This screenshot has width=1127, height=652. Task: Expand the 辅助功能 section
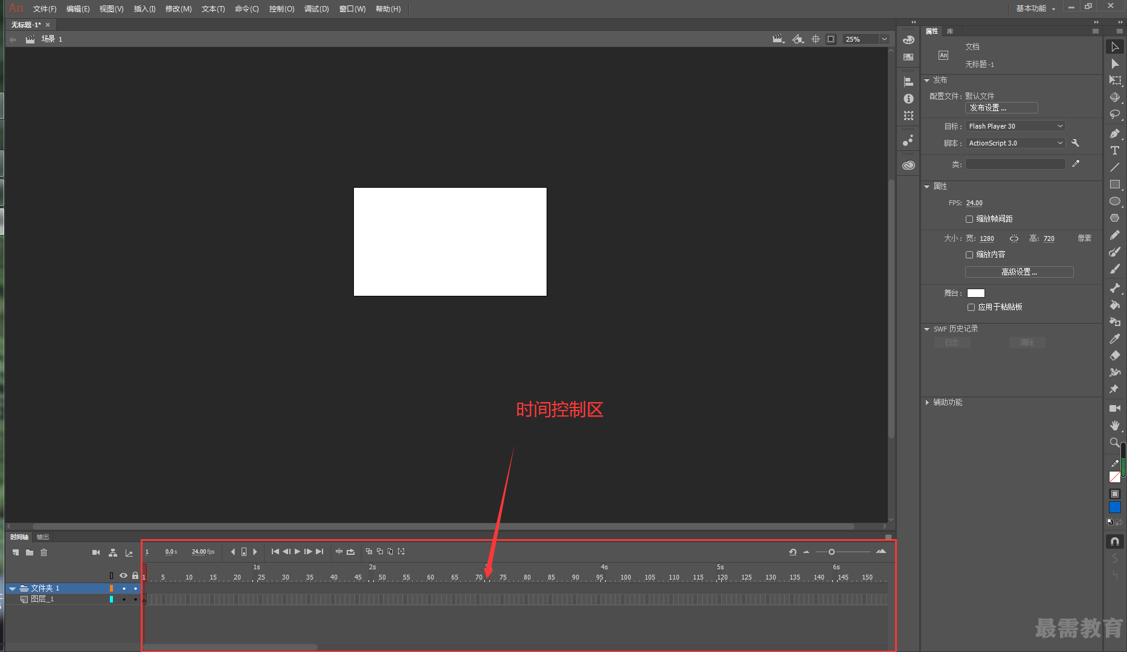click(x=927, y=403)
